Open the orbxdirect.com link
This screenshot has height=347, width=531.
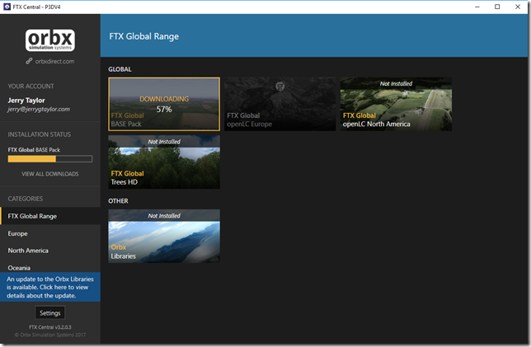point(54,61)
